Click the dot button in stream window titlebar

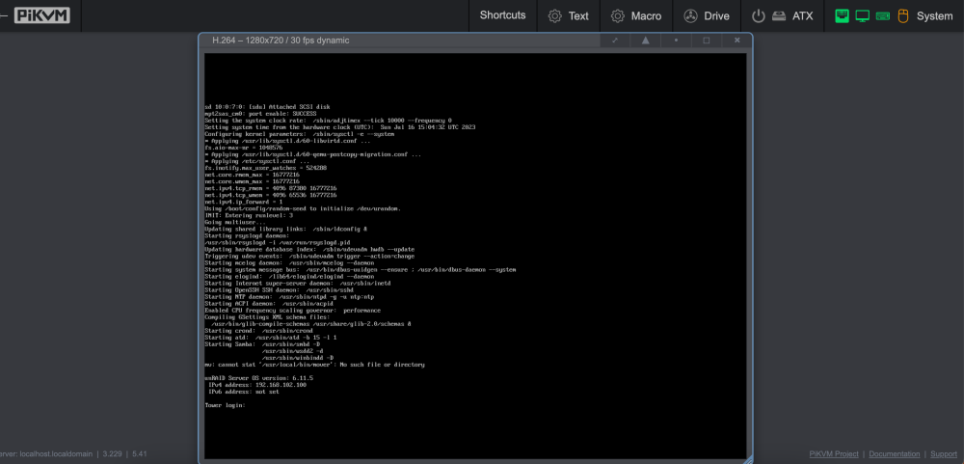point(677,40)
